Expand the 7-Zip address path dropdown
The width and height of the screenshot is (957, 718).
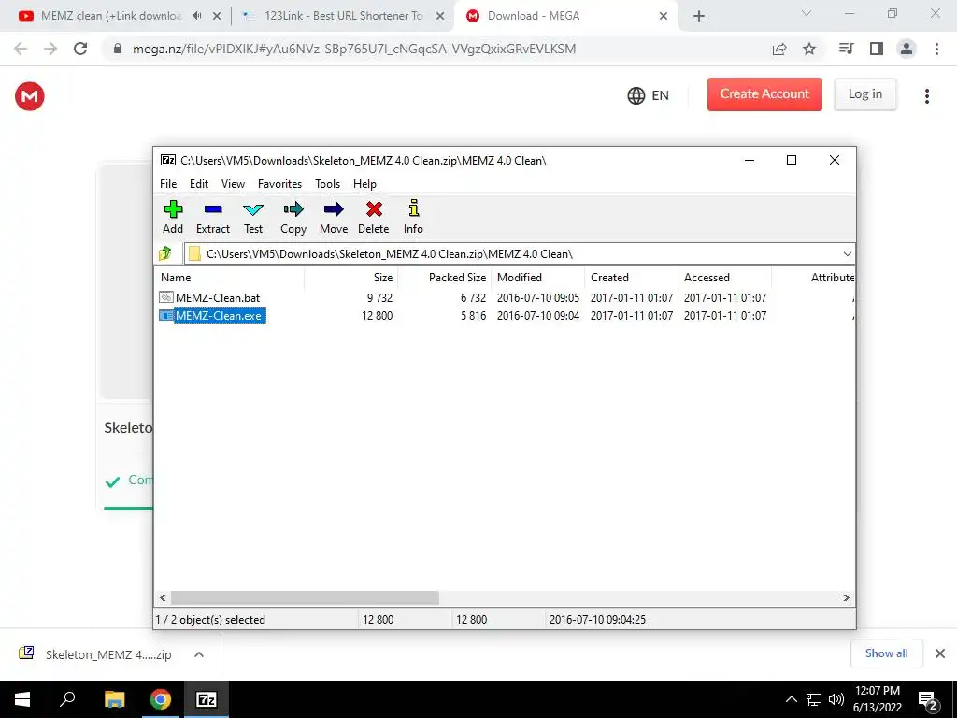pyautogui.click(x=847, y=254)
